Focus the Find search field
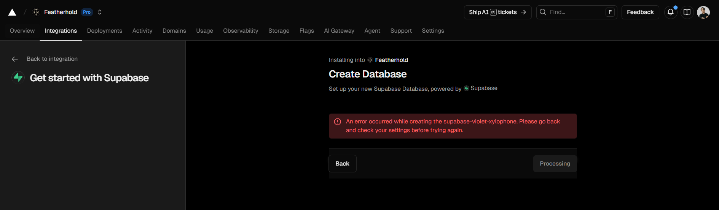The image size is (719, 210). coord(576,12)
